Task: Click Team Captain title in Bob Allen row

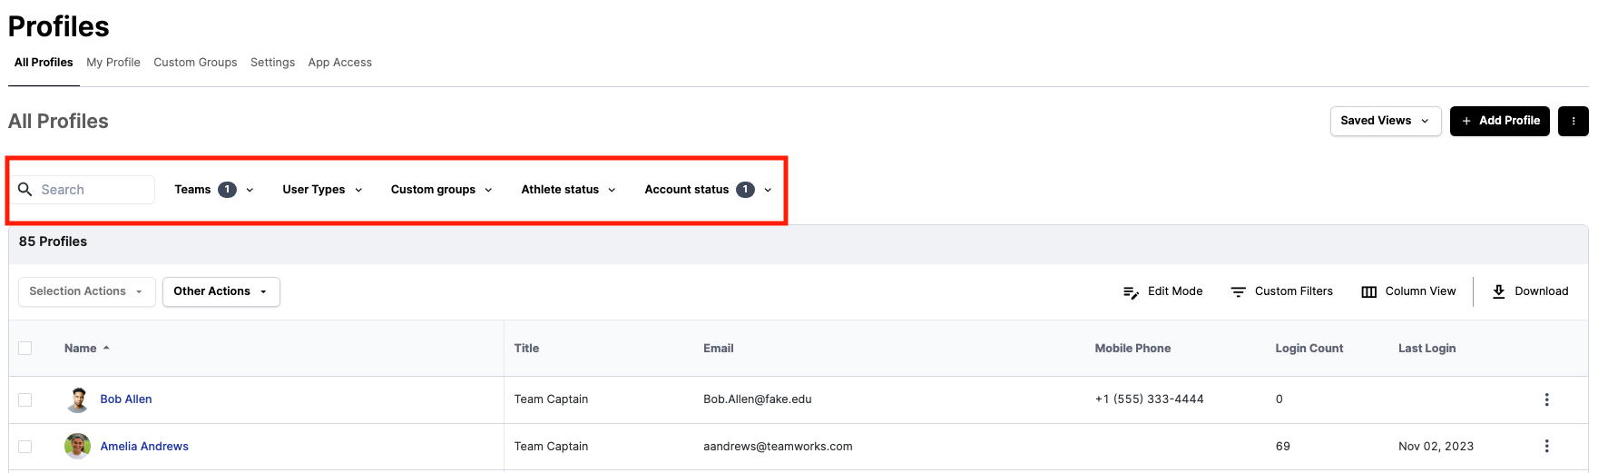Action: [x=551, y=399]
